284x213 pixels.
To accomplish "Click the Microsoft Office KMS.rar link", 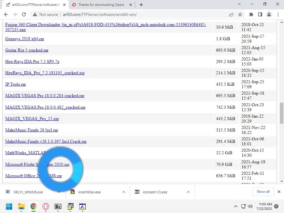I will pos(34,176).
